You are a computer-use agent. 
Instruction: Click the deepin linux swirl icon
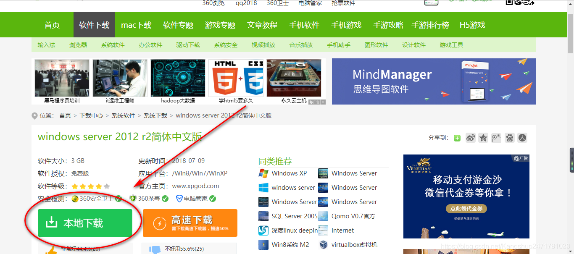click(x=263, y=230)
